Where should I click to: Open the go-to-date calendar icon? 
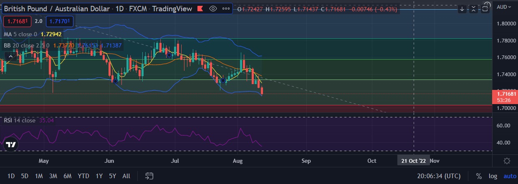point(149,176)
